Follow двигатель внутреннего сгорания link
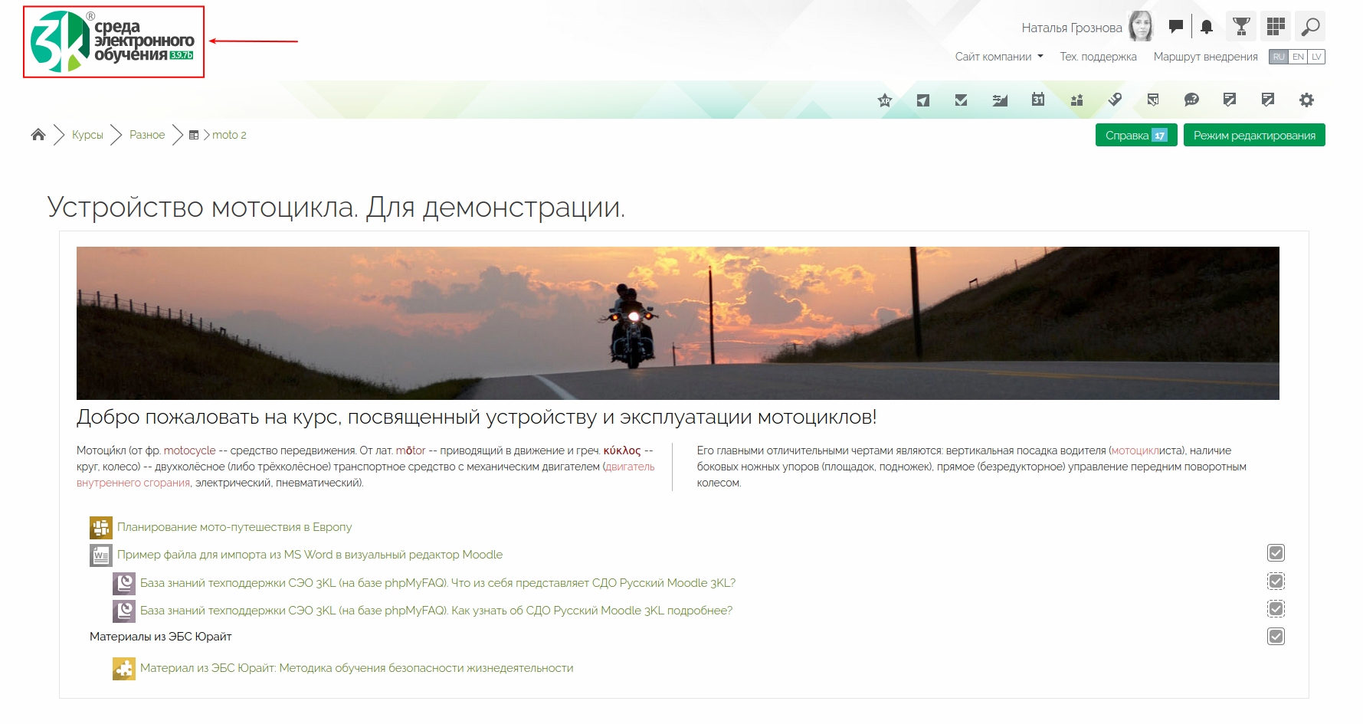Viewport: 1363px width, 724px height. pos(630,467)
